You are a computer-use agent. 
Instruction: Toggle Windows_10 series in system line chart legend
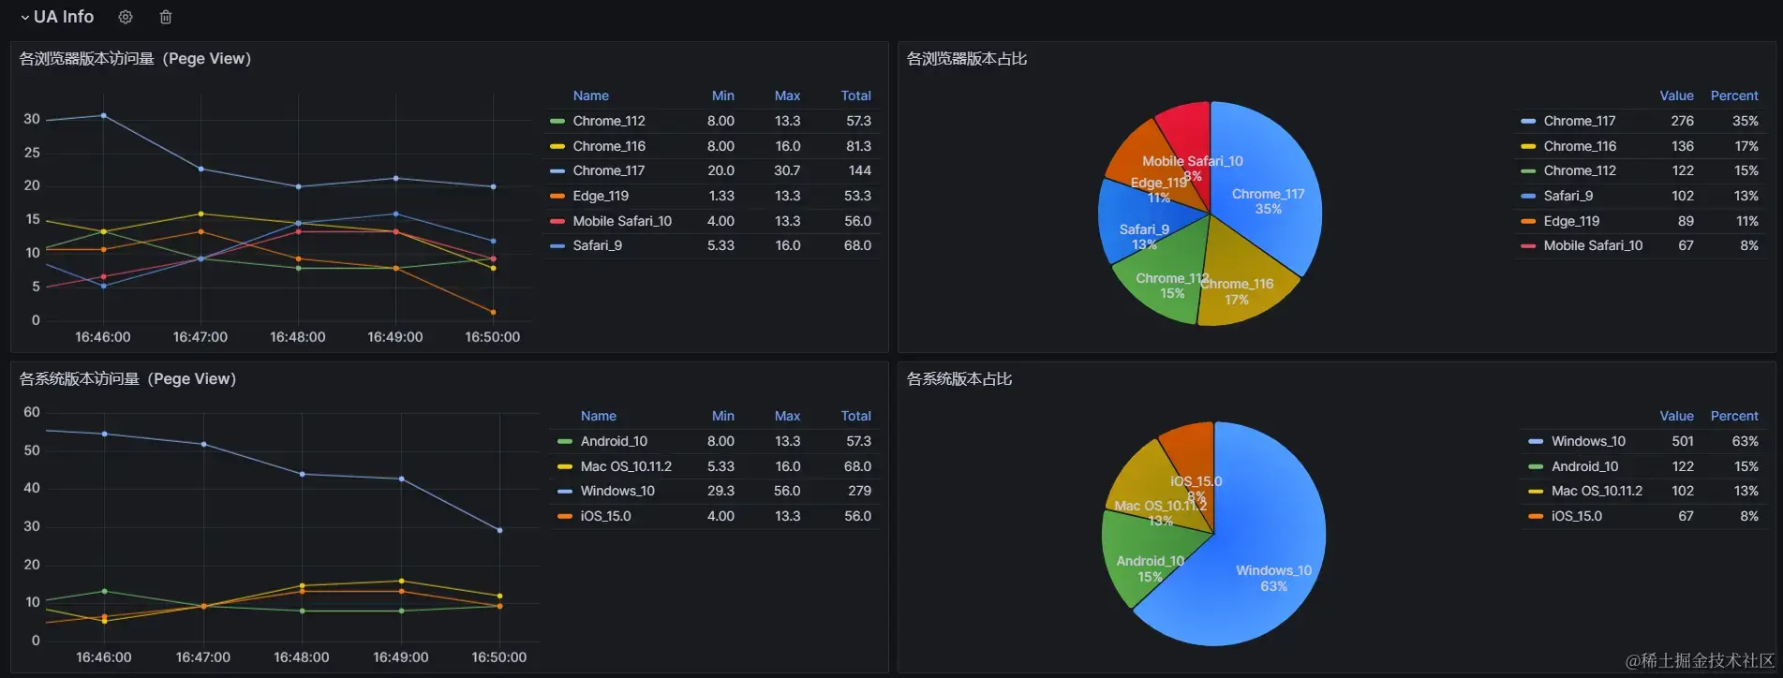point(617,491)
